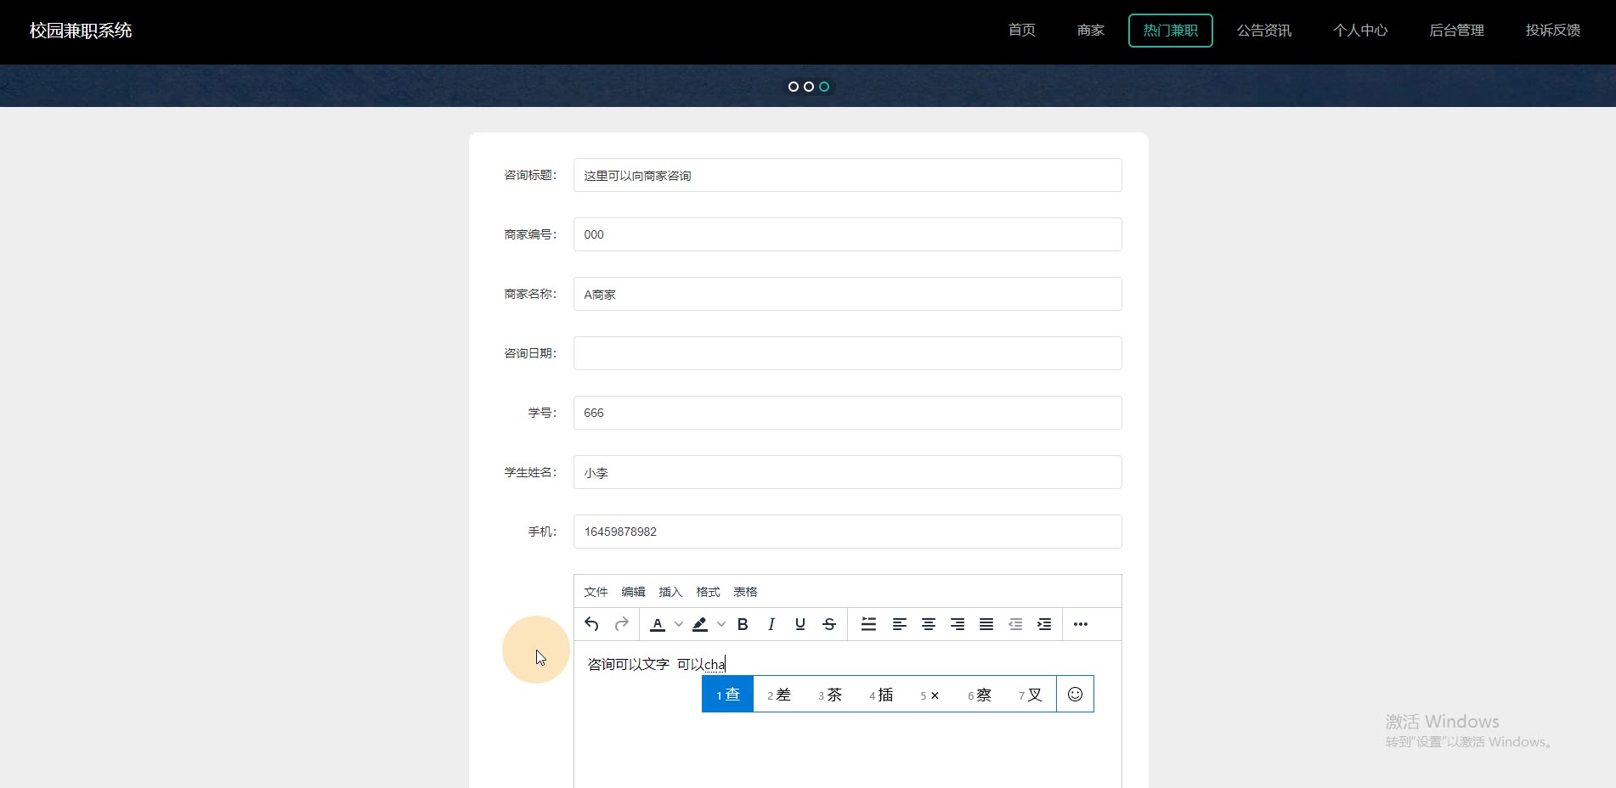Select the third carousel slide dot
This screenshot has height=788, width=1616.
click(x=824, y=87)
